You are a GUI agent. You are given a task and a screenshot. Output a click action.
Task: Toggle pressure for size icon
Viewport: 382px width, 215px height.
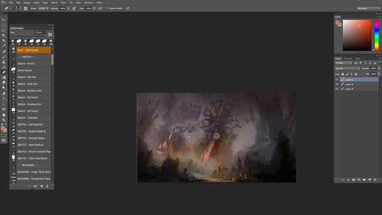pos(127,8)
